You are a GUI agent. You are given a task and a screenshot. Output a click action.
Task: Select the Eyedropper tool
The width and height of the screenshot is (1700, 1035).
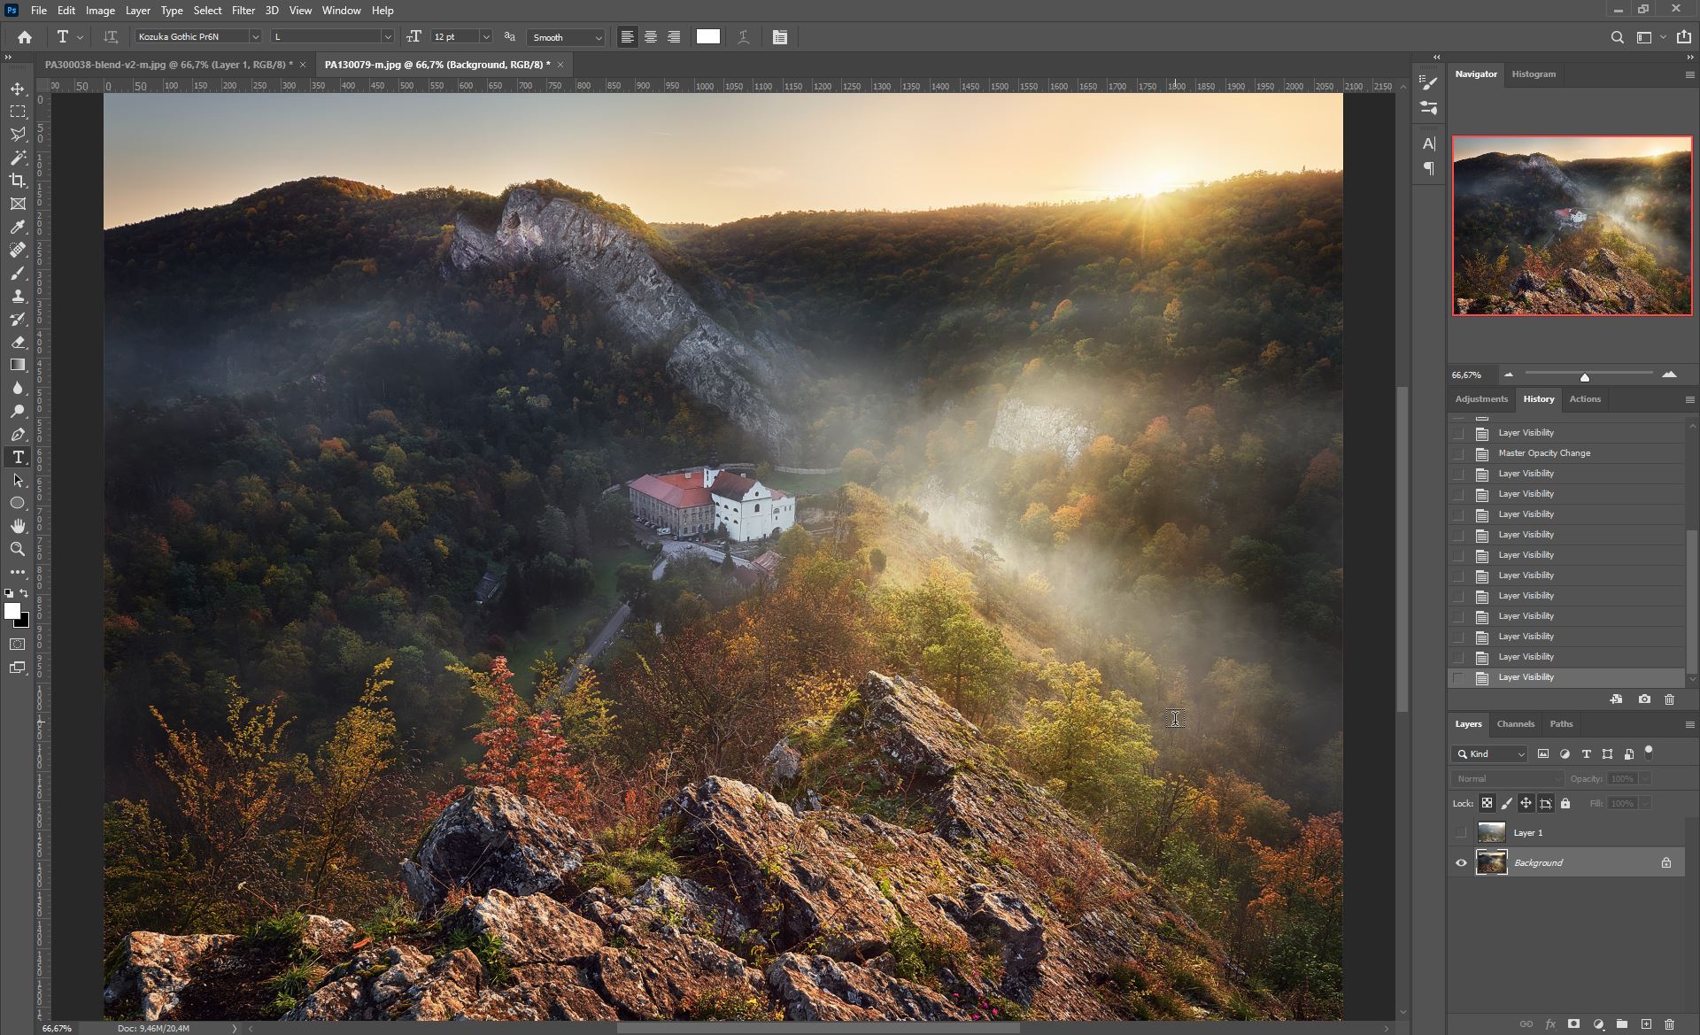(x=18, y=227)
